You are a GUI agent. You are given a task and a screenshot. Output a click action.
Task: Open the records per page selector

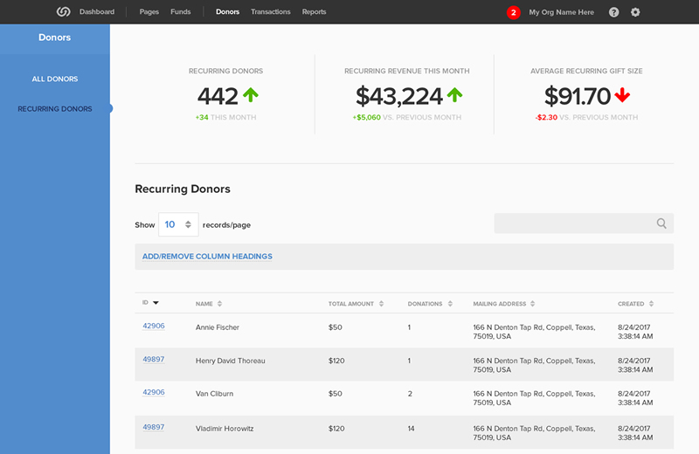point(178,224)
